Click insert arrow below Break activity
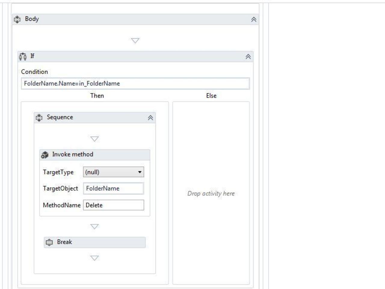Image resolution: width=385 pixels, height=289 pixels. pyautogui.click(x=94, y=258)
